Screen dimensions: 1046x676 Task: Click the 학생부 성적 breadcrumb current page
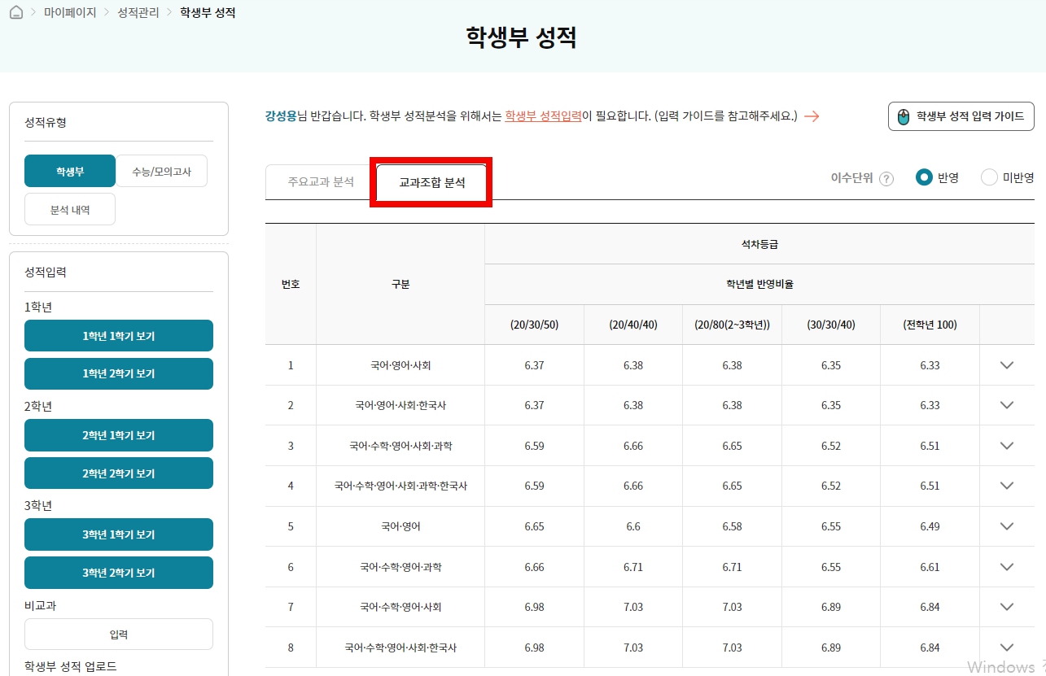(x=208, y=13)
